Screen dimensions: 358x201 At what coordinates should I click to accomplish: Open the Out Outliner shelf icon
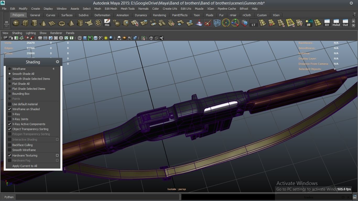click(345, 23)
